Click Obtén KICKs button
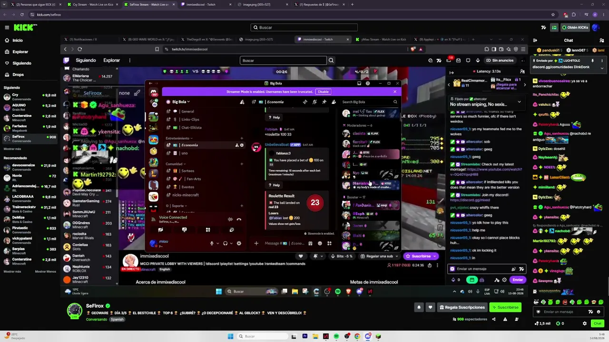 (575, 28)
